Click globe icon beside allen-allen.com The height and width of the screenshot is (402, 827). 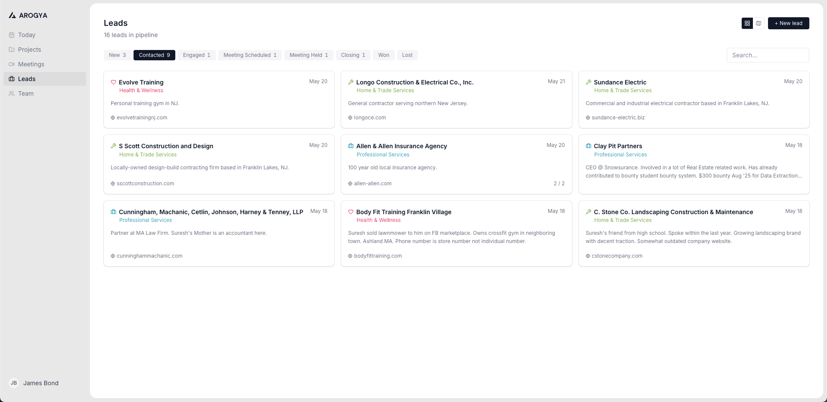click(x=350, y=184)
